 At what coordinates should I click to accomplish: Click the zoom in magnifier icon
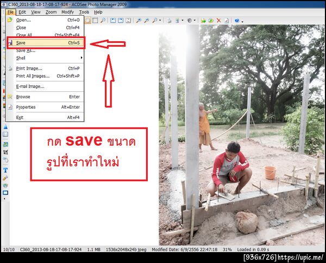tap(139, 20)
